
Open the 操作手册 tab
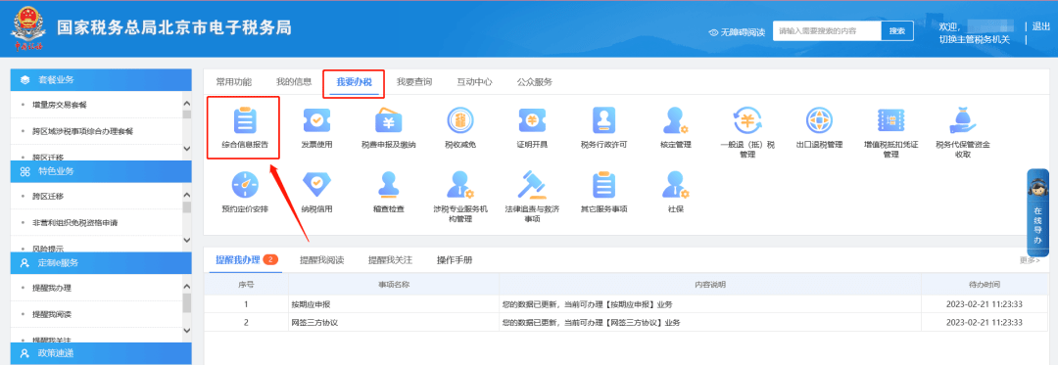coord(455,260)
